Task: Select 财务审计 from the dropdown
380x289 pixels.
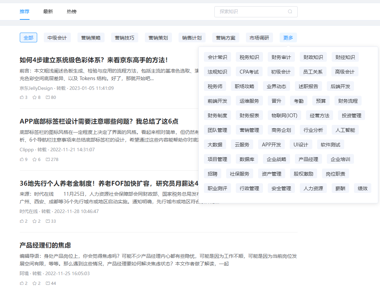Action: (x=281, y=57)
